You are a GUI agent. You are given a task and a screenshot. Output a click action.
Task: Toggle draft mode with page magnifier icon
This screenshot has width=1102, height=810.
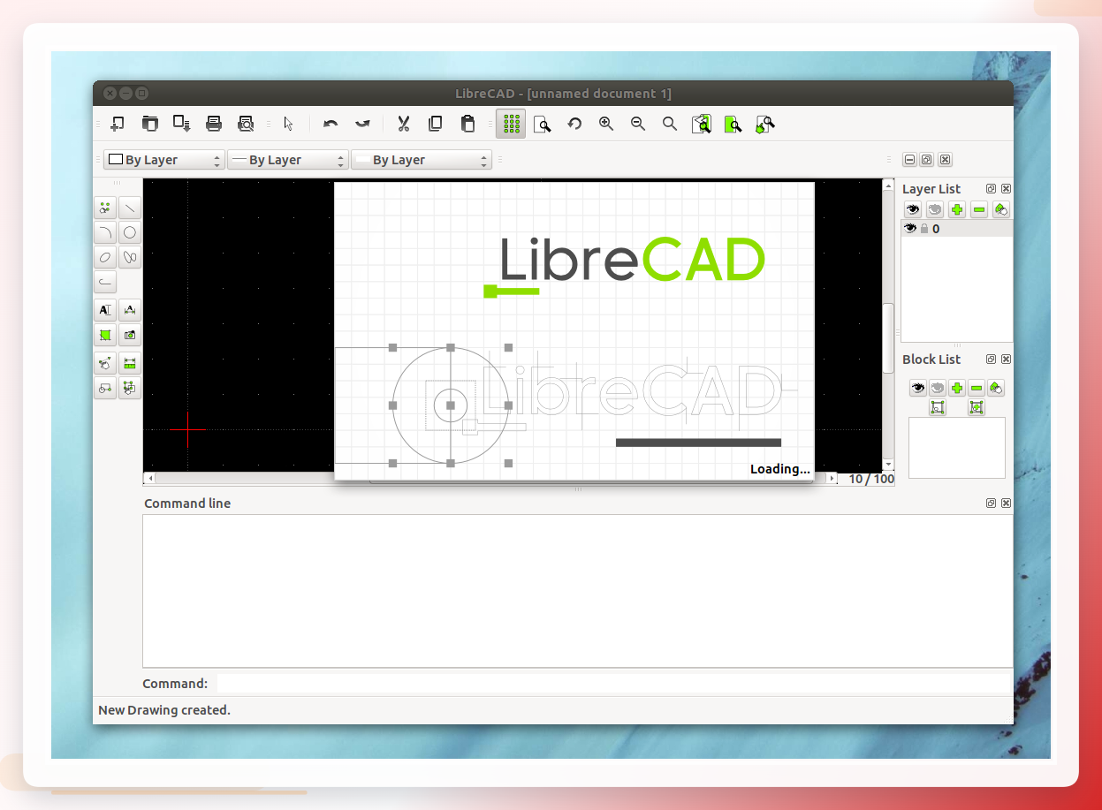[x=543, y=124]
